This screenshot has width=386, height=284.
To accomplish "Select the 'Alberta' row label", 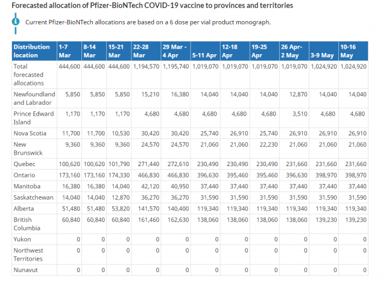I will [x=24, y=209].
